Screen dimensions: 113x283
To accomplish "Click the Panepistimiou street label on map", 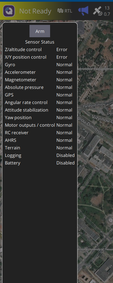I will [94, 106].
